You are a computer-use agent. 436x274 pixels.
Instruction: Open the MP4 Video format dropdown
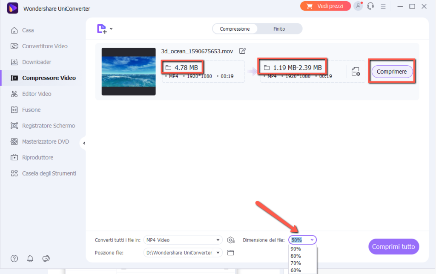point(183,240)
